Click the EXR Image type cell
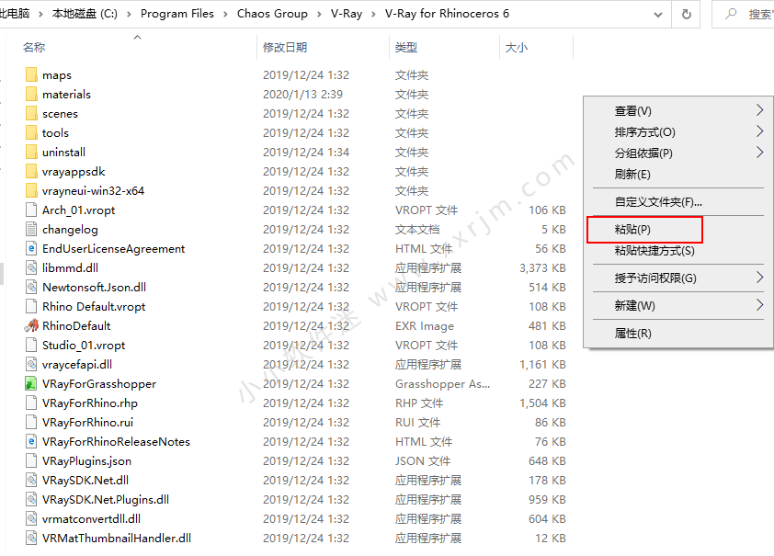Screen dimensions: 774x556 pyautogui.click(x=425, y=325)
